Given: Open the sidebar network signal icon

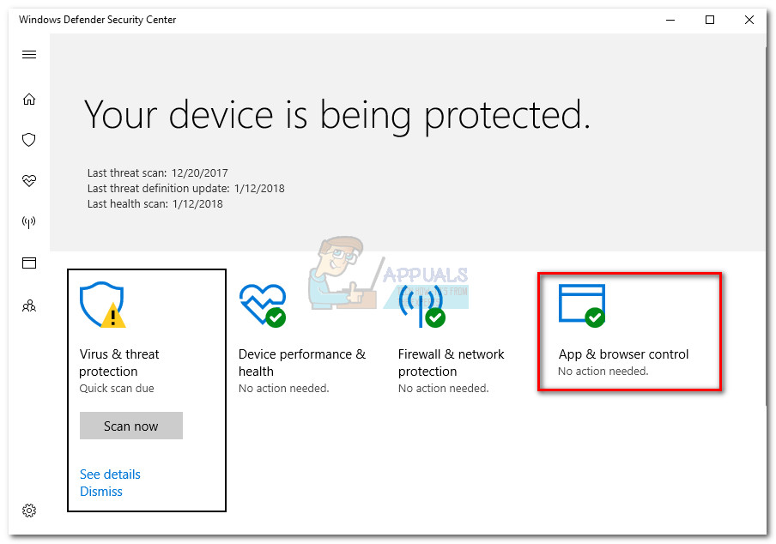Looking at the screenshot, I should [29, 222].
